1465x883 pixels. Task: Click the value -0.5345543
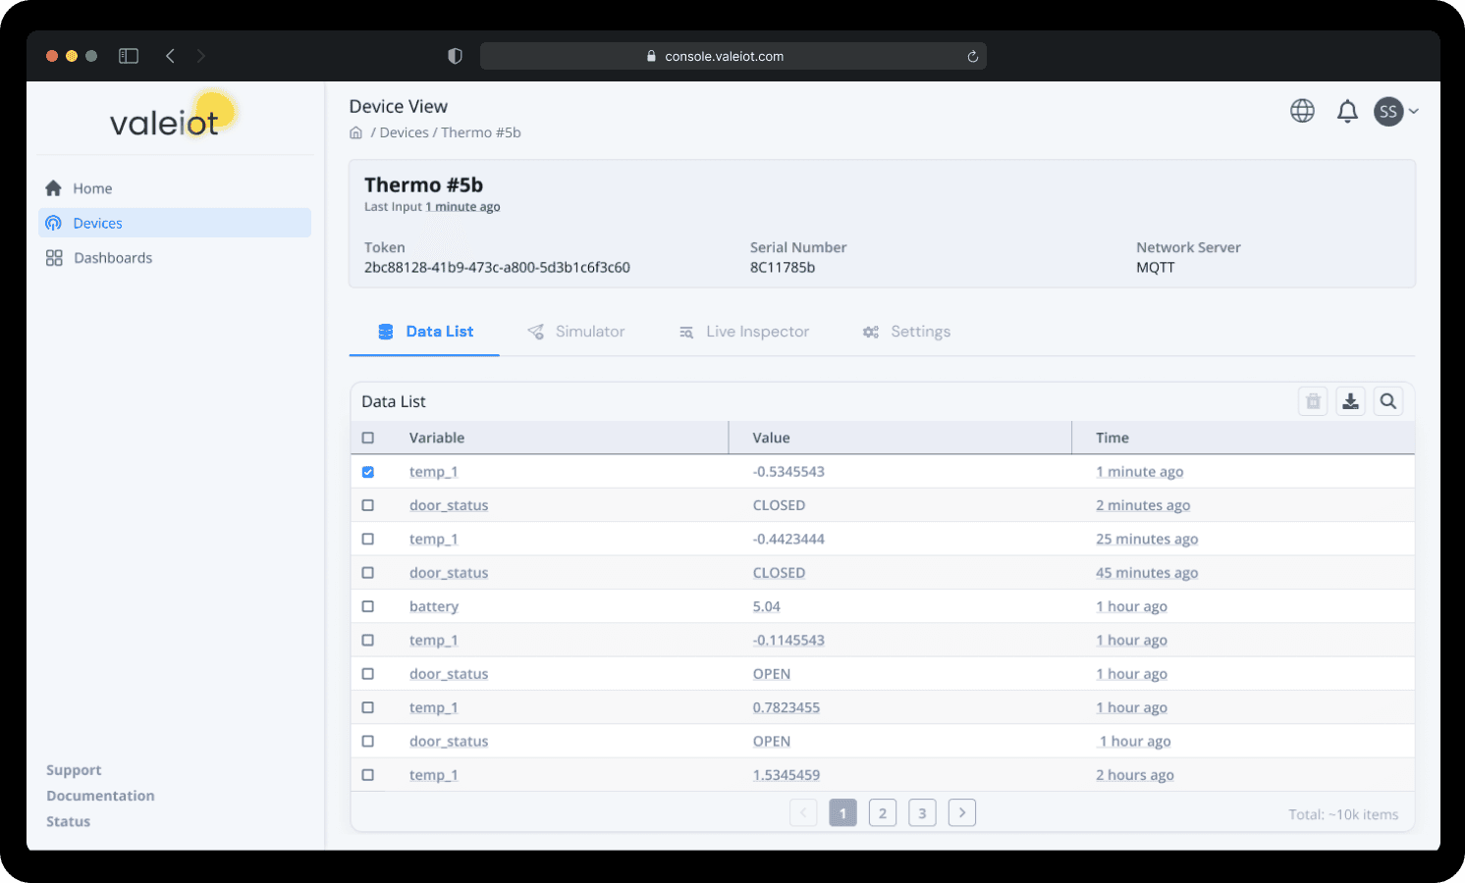coord(788,472)
